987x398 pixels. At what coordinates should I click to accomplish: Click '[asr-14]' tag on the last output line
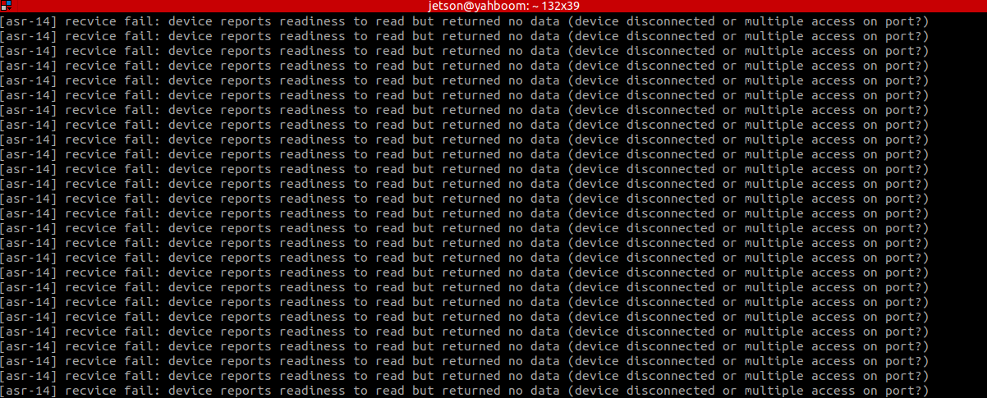[28, 391]
